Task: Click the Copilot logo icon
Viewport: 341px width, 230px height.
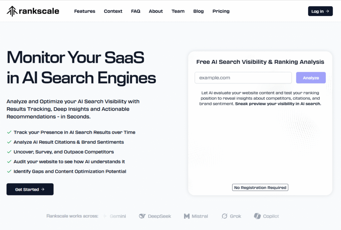Action: click(257, 216)
